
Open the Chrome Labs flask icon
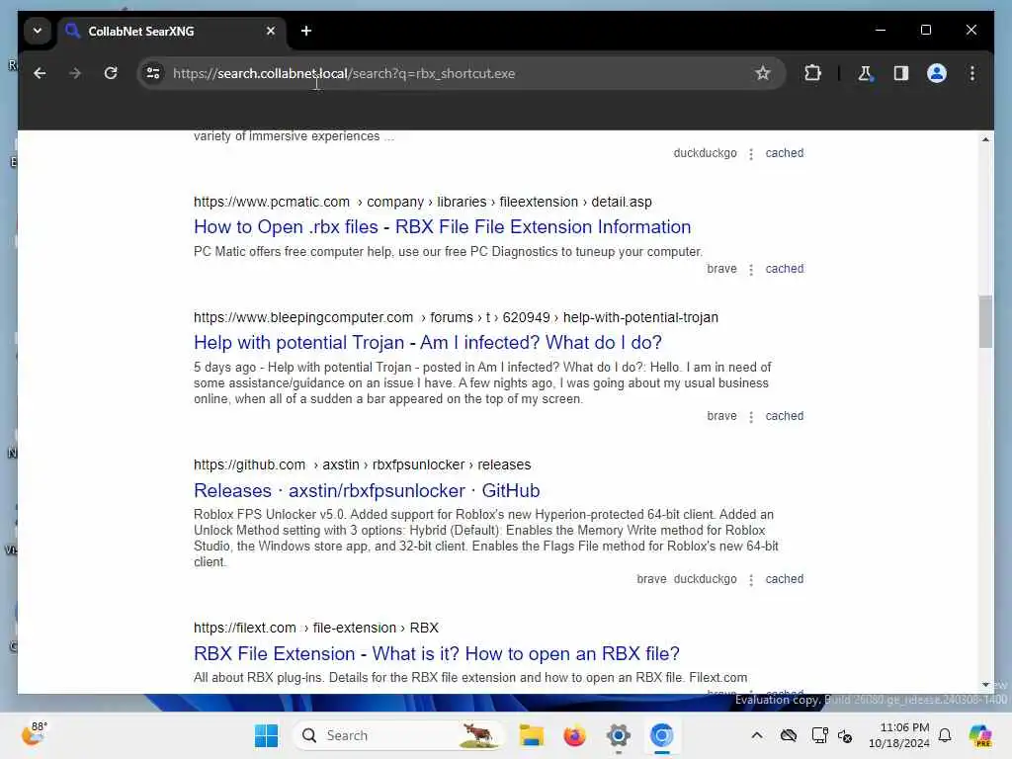click(x=865, y=73)
